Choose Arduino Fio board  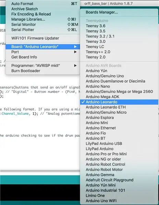click(x=119, y=133)
